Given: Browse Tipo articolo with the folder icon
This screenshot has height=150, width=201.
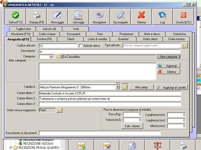Looking at the screenshot, I should 185,45.
